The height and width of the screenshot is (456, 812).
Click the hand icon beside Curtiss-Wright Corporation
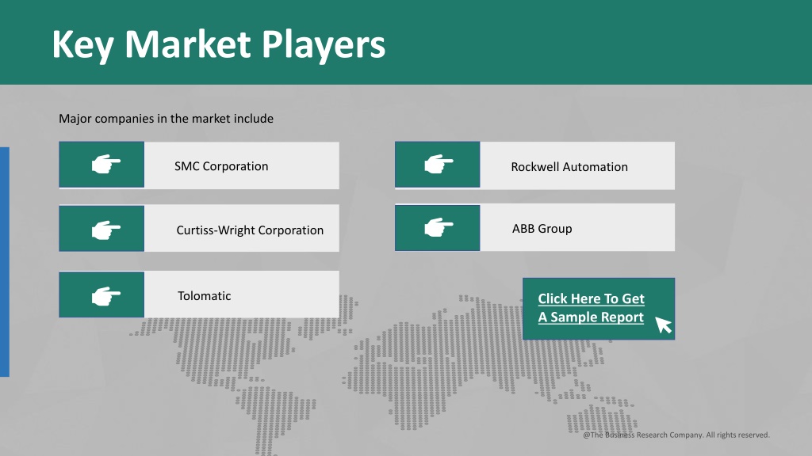pos(106,230)
